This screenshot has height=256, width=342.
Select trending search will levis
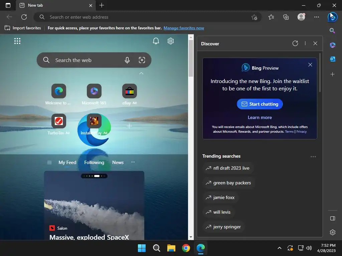click(x=218, y=212)
